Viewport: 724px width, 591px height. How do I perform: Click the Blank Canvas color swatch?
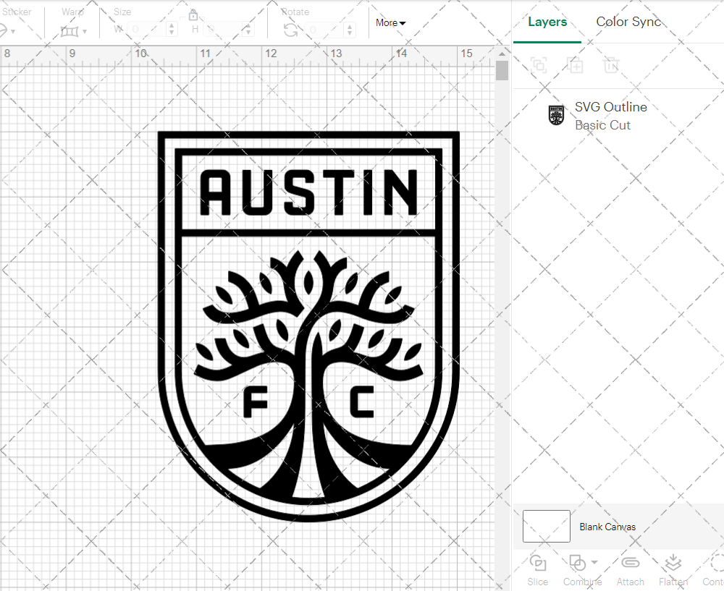545,526
